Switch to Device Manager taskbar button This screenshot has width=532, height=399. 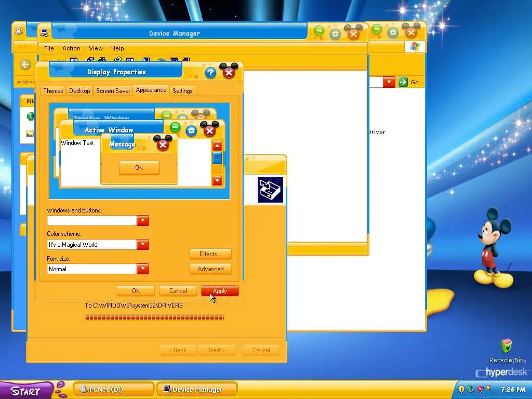(197, 390)
